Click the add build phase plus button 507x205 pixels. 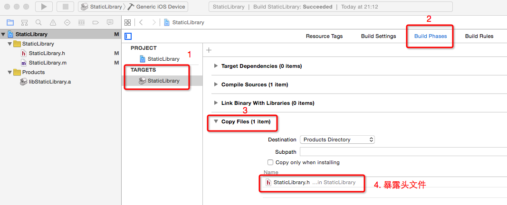pyautogui.click(x=209, y=50)
